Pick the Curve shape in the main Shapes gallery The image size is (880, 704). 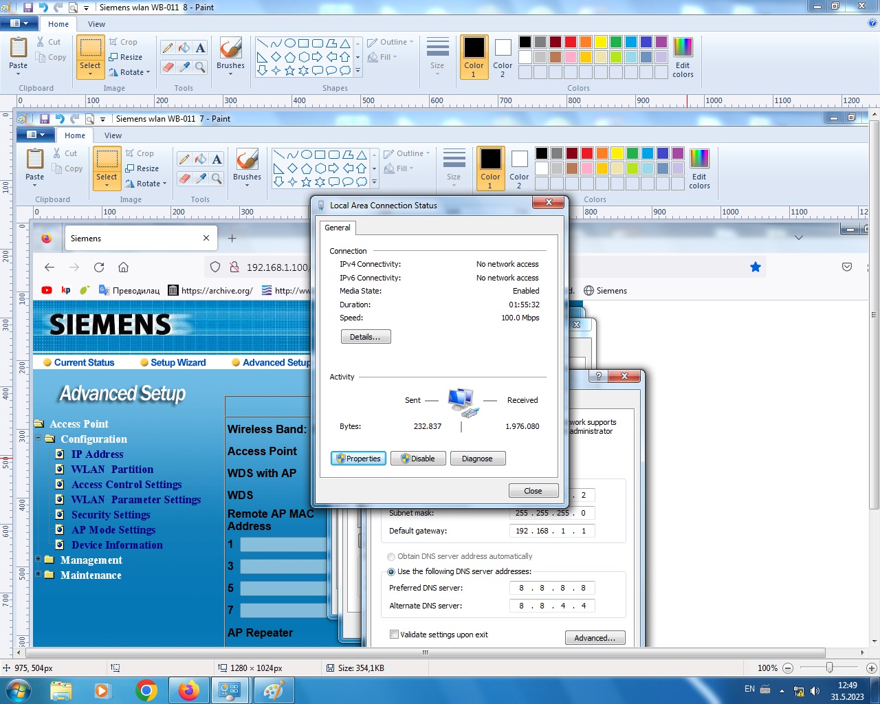tap(276, 43)
